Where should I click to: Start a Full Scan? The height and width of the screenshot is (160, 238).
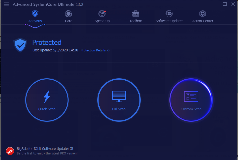119,100
